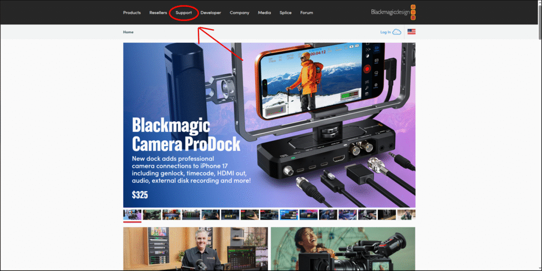This screenshot has height=271, width=542.
Task: Click the Developer menu item
Action: tap(211, 13)
